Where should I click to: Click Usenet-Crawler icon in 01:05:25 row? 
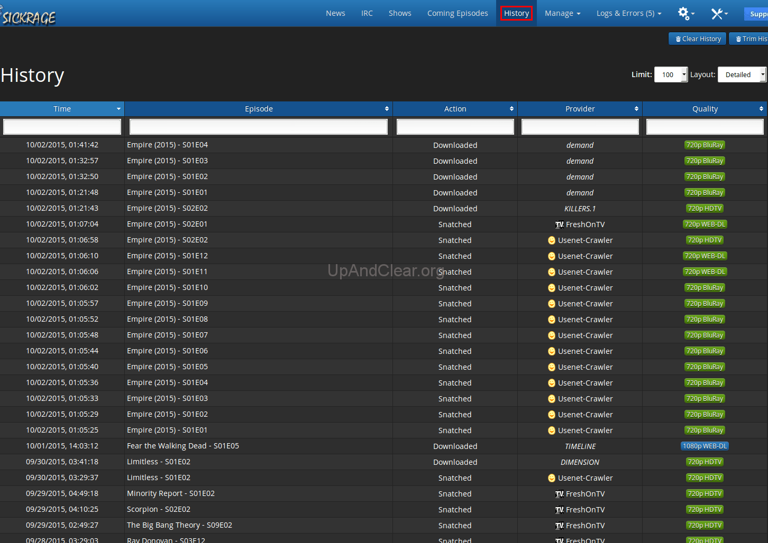552,430
